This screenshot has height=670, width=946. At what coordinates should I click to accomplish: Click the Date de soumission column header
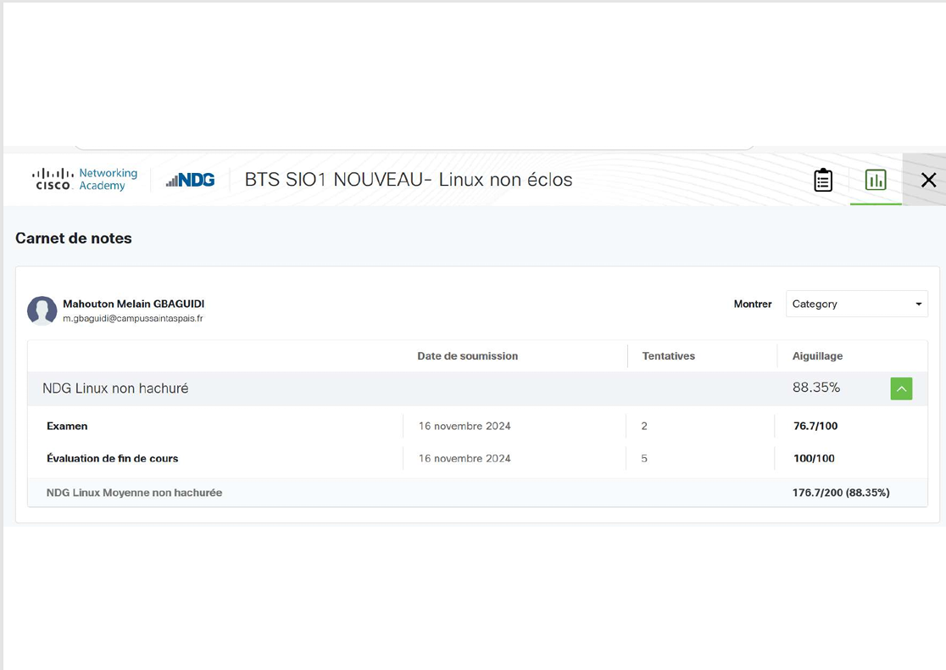click(x=467, y=356)
